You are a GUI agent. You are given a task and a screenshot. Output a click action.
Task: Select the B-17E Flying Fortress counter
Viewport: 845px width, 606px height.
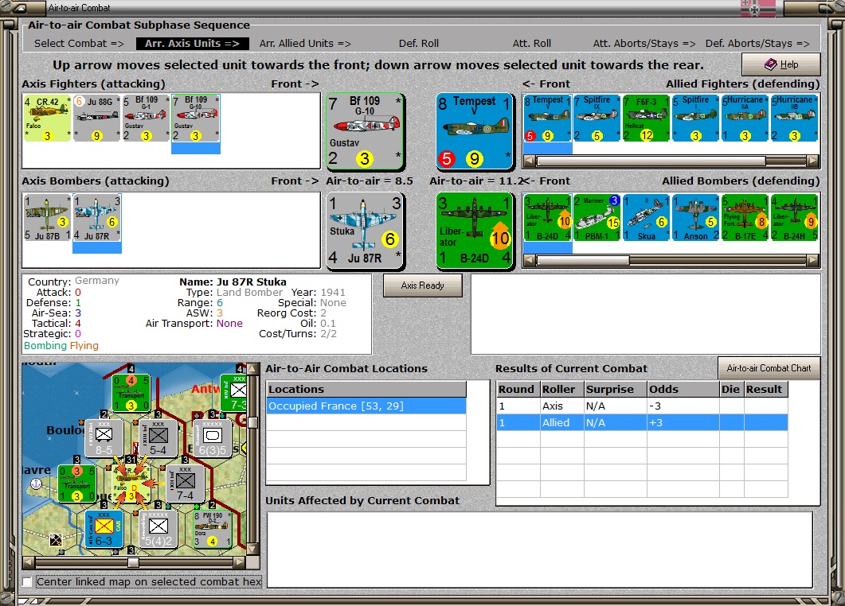click(745, 218)
